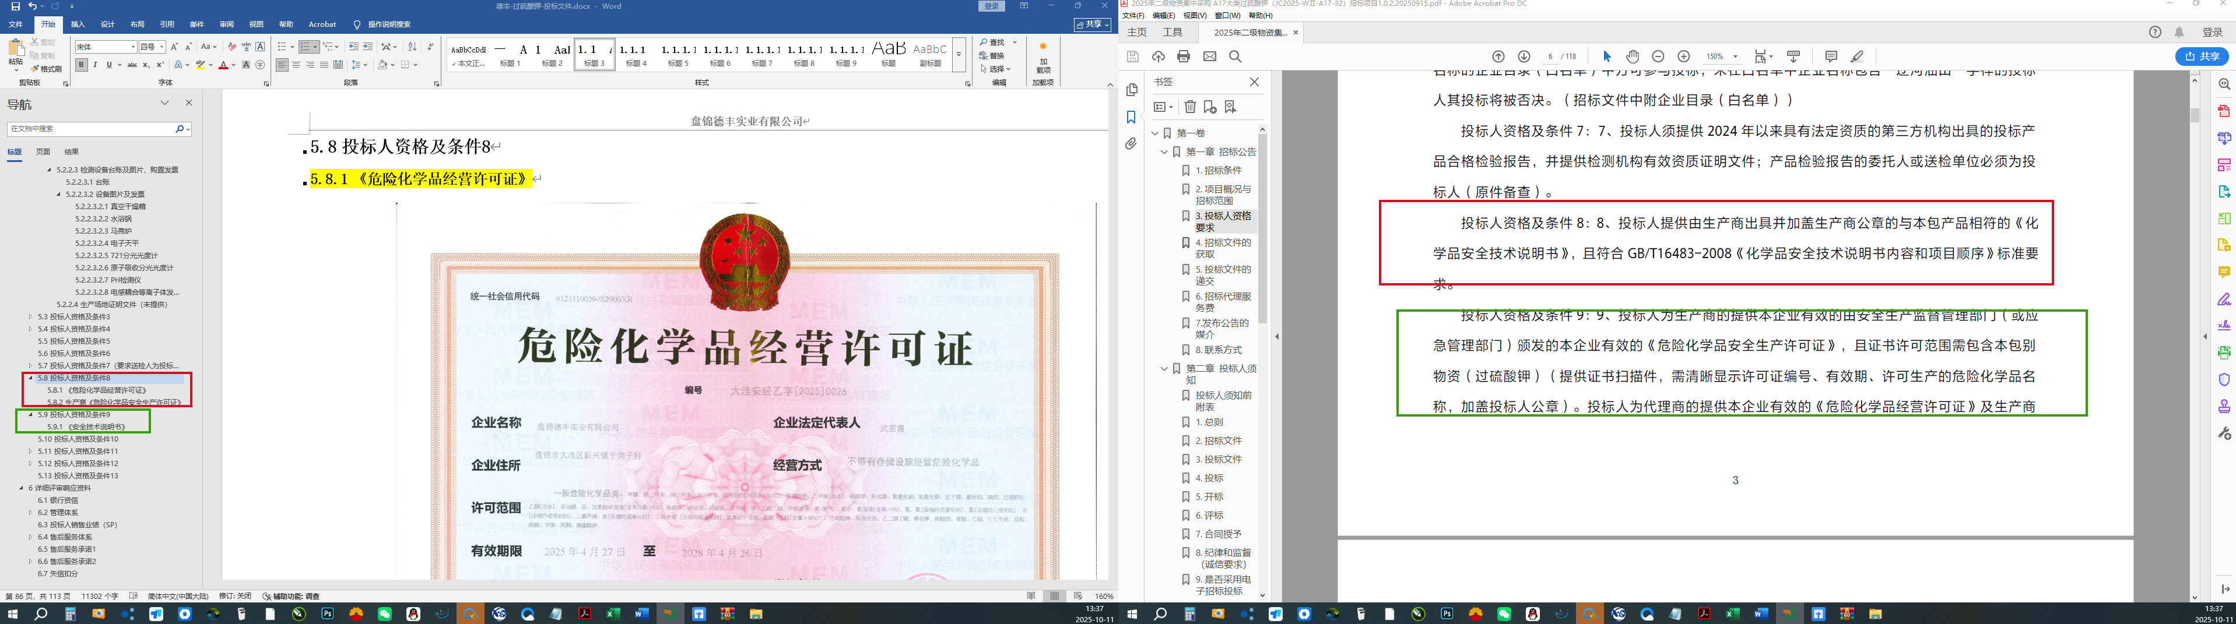Image resolution: width=2236 pixels, height=624 pixels.
Task: Print the PDF from the Acrobat toolbar
Action: (1184, 57)
